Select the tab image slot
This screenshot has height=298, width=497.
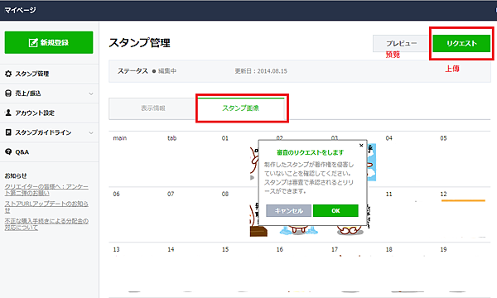pyautogui.click(x=191, y=159)
